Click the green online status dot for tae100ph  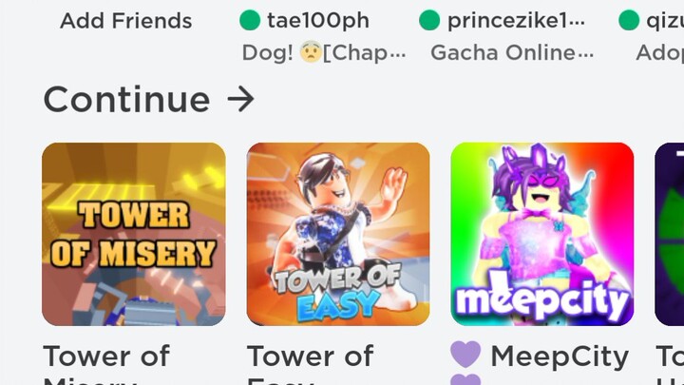tap(250, 20)
